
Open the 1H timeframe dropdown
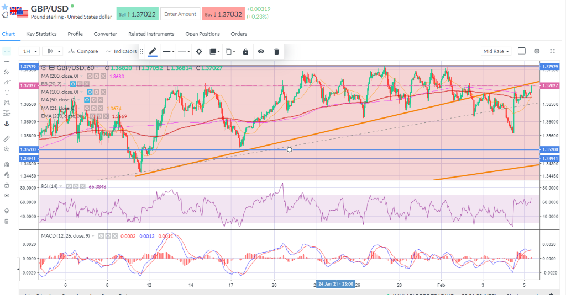click(30, 51)
